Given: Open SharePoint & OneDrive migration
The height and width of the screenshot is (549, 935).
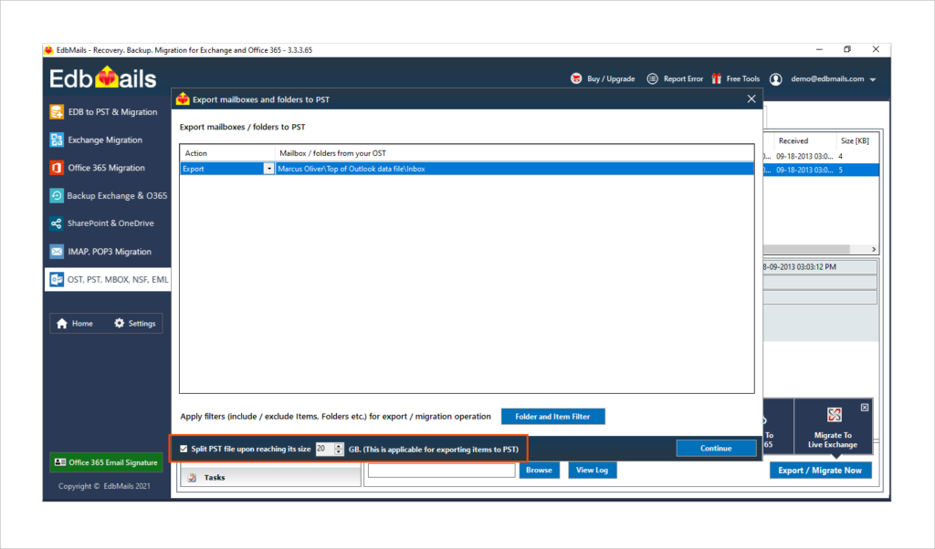Looking at the screenshot, I should (x=102, y=223).
